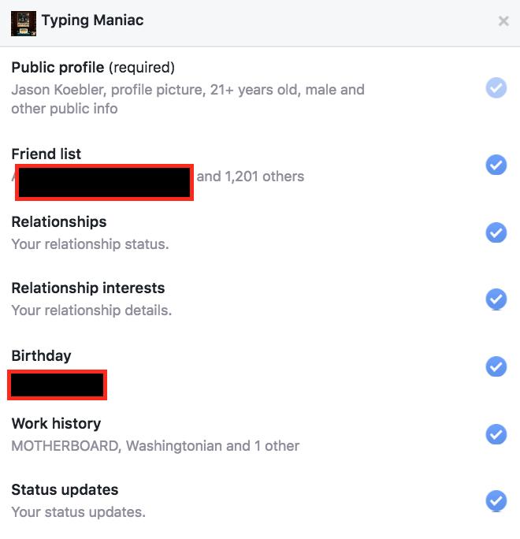Click the Typing Maniac title text
Screen dimensions: 520x539
pyautogui.click(x=92, y=20)
